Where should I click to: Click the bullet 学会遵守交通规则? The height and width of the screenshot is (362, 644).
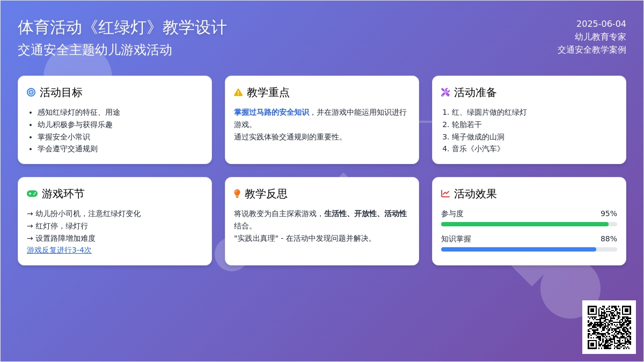[x=68, y=149]
